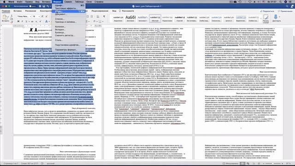
Task: Switch to web layout view button
Action: [248, 163]
